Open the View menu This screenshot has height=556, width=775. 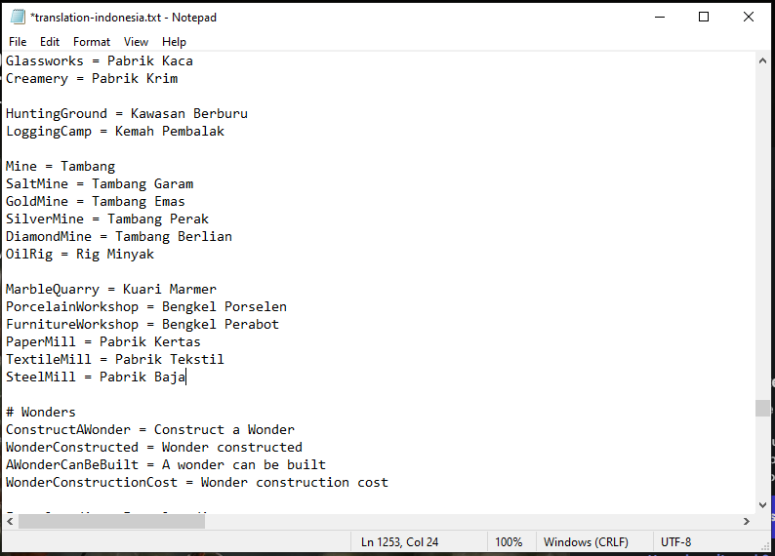tap(136, 42)
